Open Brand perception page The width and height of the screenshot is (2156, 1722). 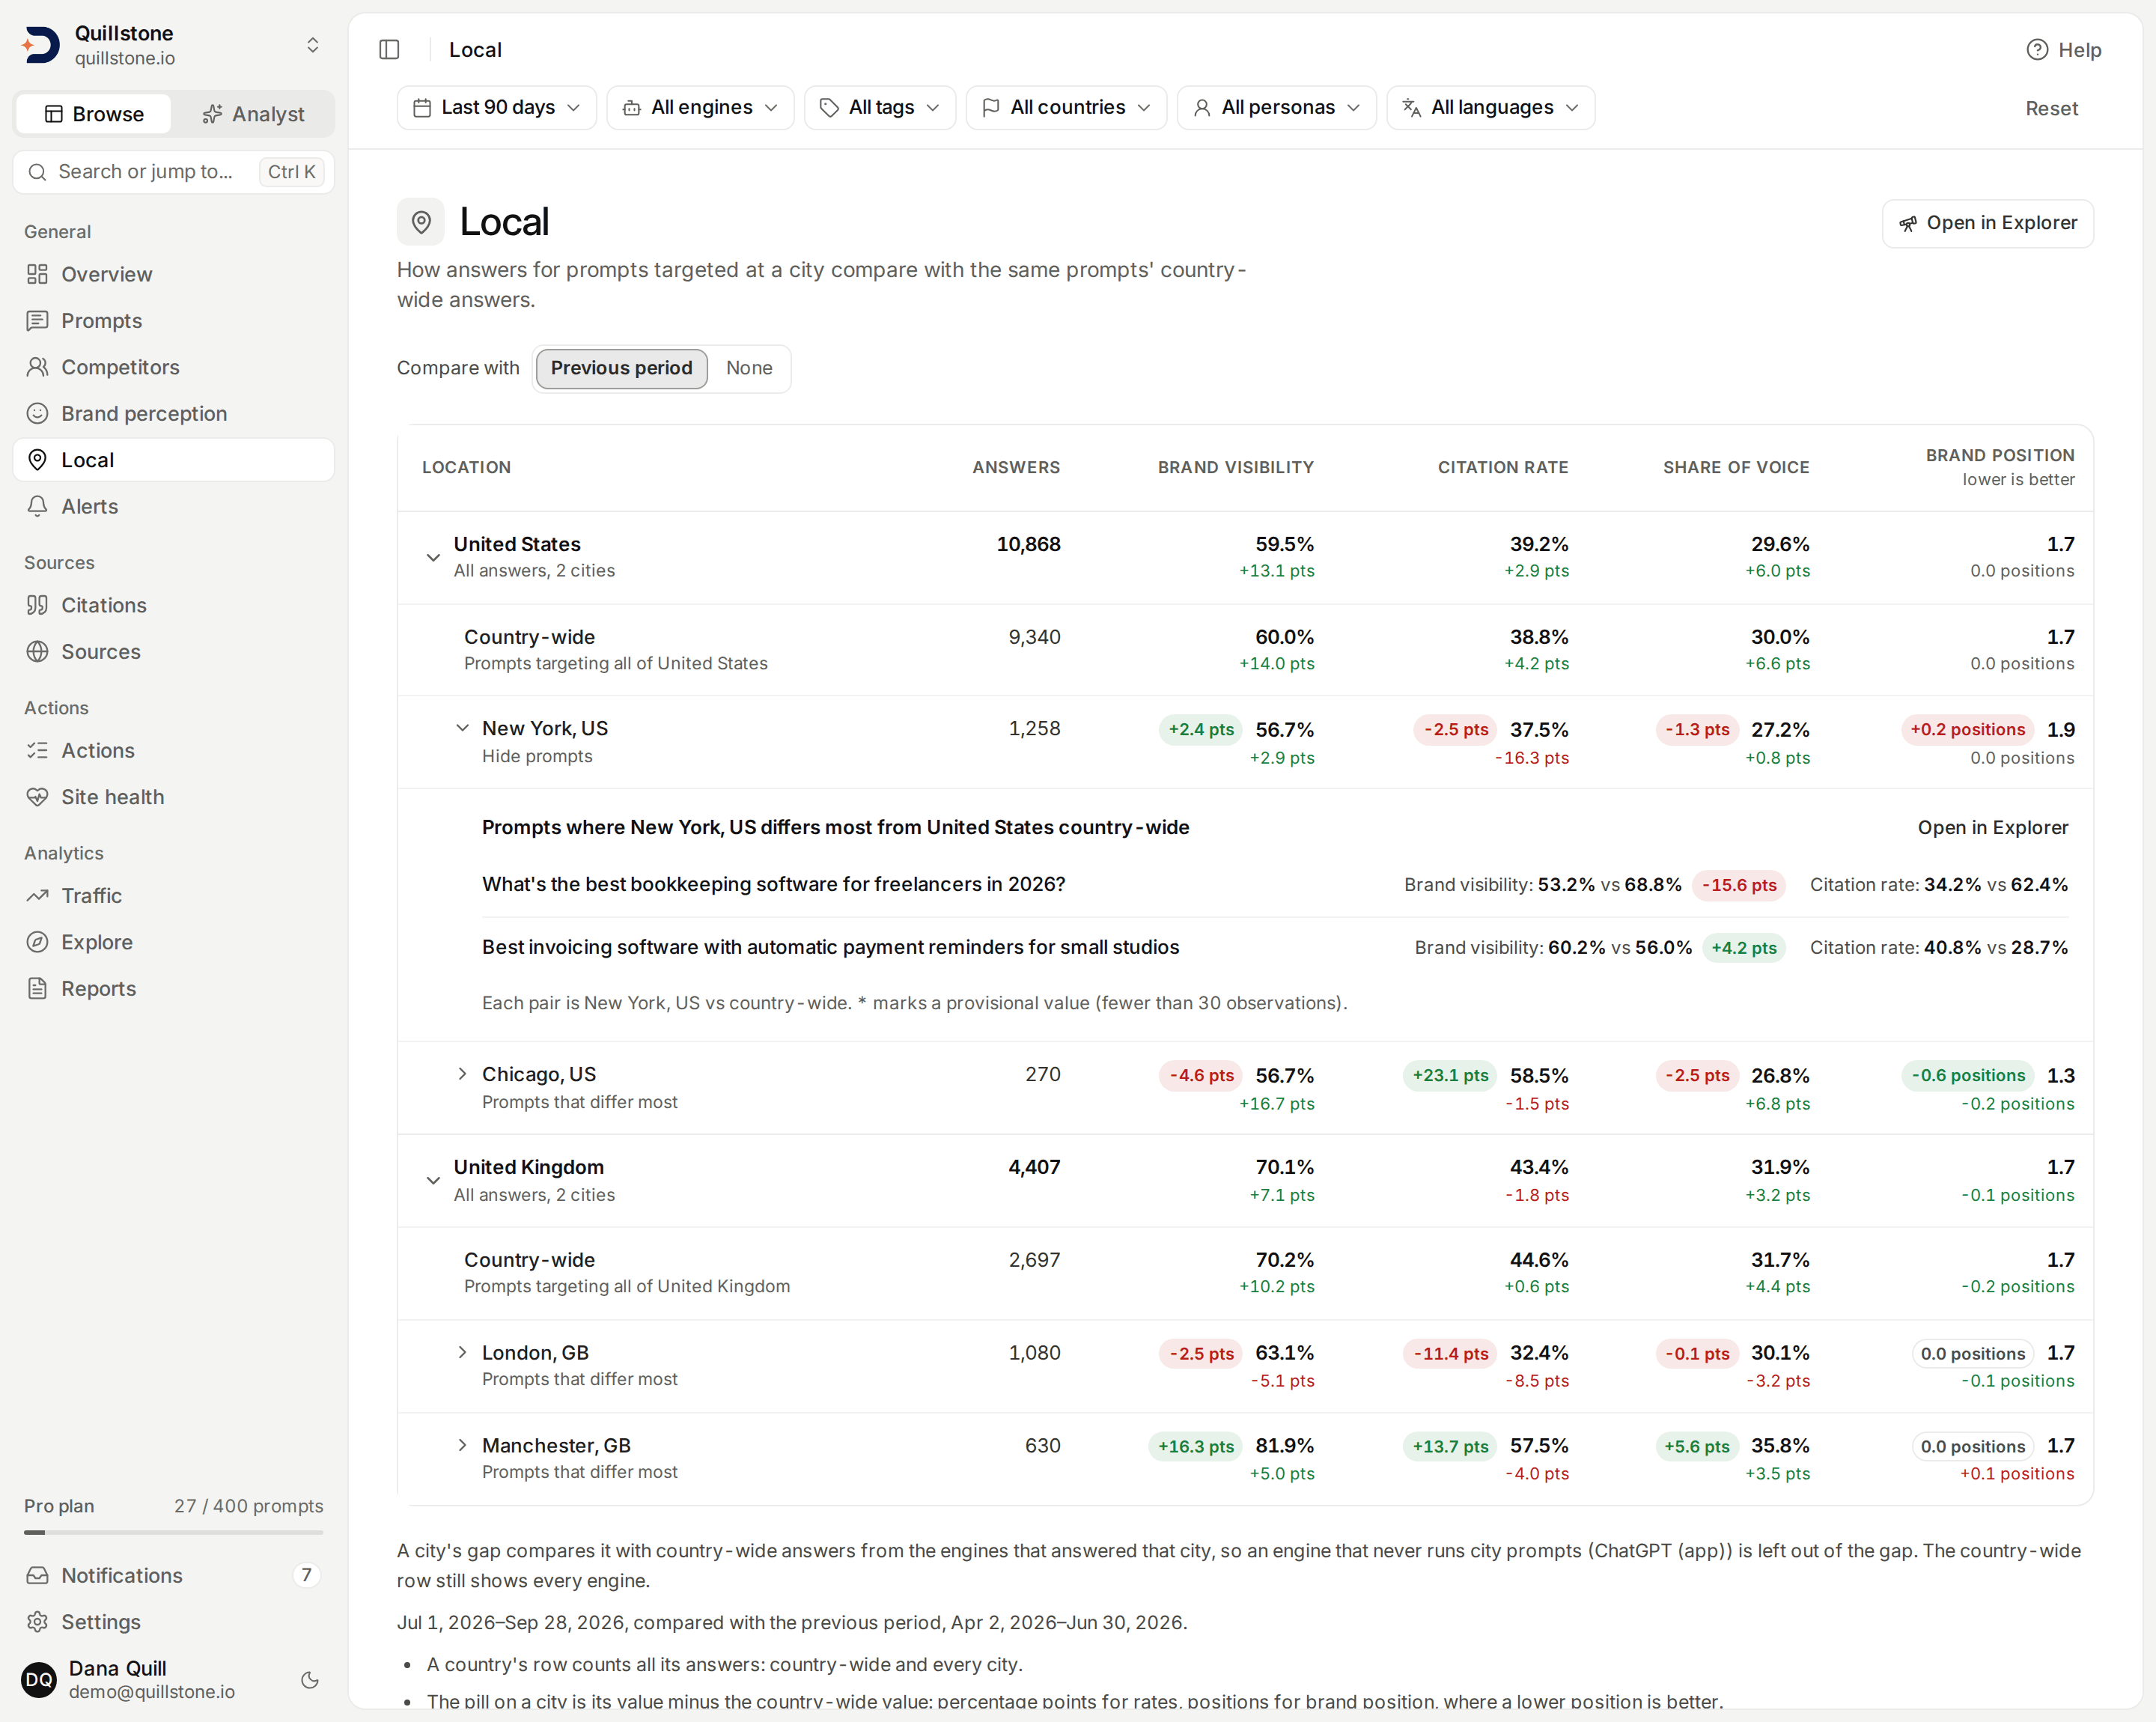(174, 413)
